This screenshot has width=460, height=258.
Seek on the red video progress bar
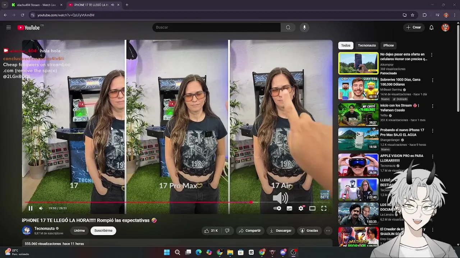point(177,202)
